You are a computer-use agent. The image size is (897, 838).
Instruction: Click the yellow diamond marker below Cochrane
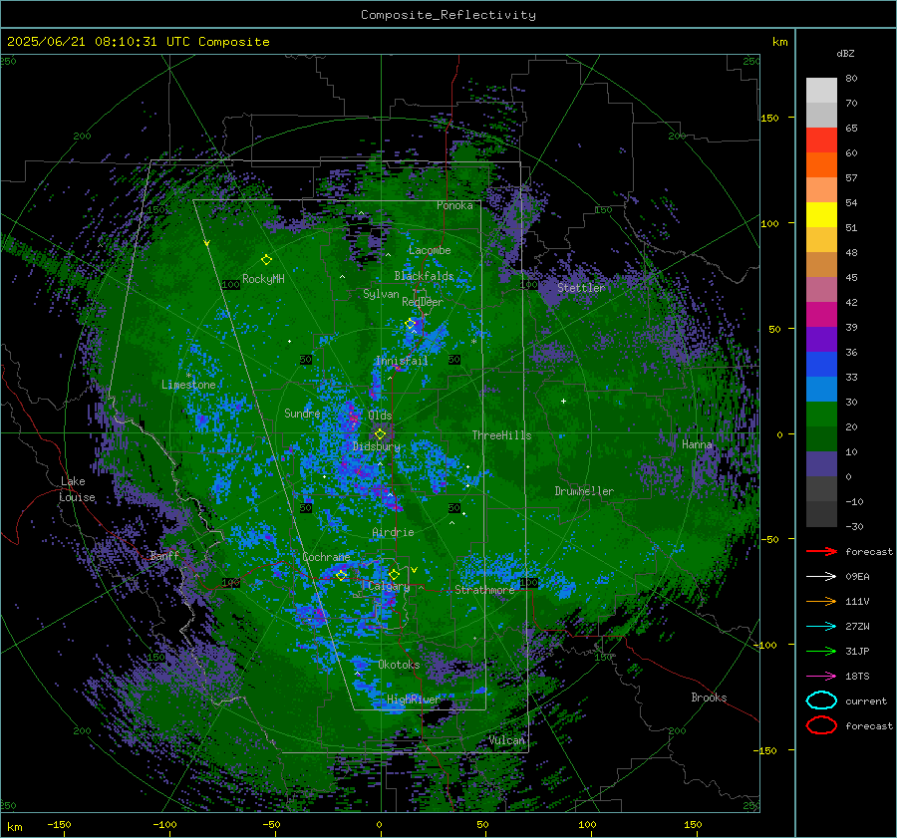(341, 575)
